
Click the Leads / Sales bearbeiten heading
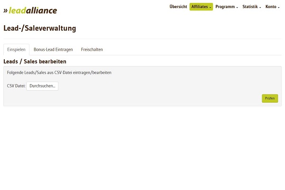pos(35,62)
